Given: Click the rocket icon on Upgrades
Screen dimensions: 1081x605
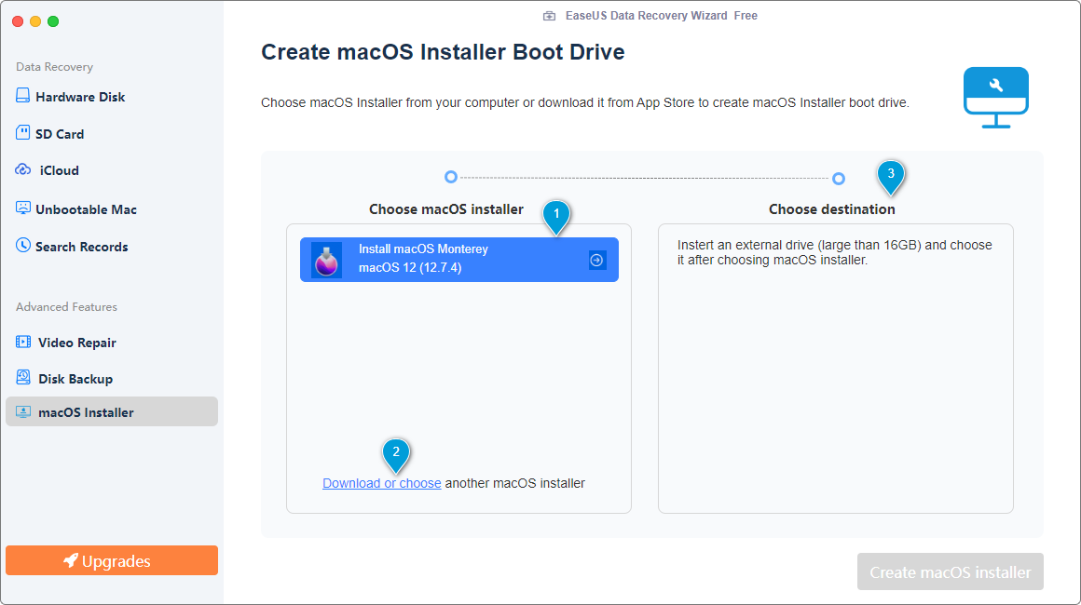Looking at the screenshot, I should point(70,561).
